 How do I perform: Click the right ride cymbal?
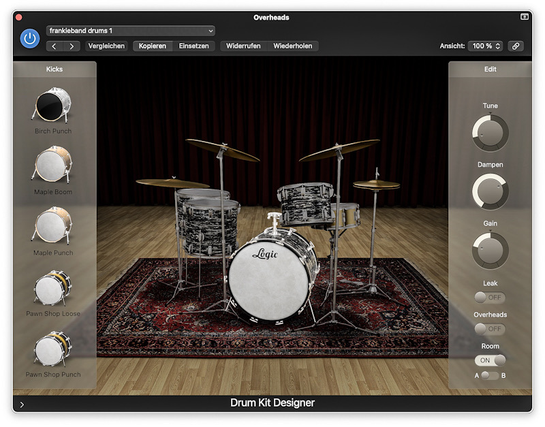(339, 150)
